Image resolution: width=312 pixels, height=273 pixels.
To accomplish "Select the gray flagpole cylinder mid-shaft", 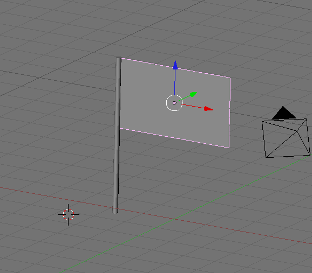I will click(117, 135).
